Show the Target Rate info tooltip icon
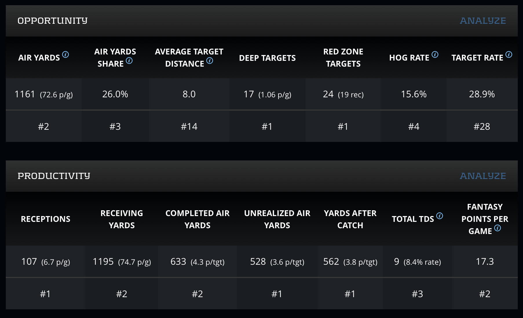The image size is (523, 318). (509, 54)
